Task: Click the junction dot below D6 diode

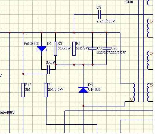Action: pyautogui.click(x=83, y=106)
